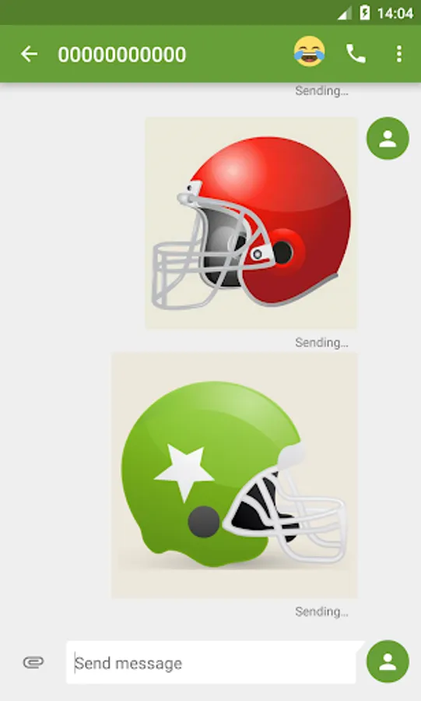Image resolution: width=421 pixels, height=701 pixels.
Task: Open the three-dot overflow menu
Action: point(398,54)
